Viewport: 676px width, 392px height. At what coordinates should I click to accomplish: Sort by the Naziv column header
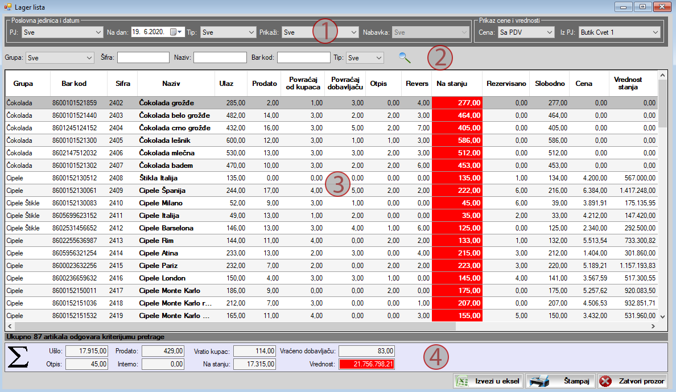(176, 84)
